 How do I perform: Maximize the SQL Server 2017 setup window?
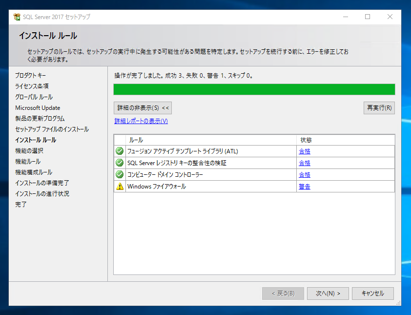point(368,17)
